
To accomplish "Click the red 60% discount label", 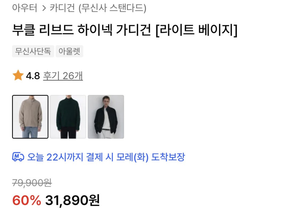I will coord(27,200).
